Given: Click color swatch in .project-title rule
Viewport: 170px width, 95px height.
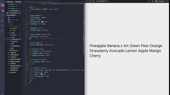Looking at the screenshot, I should click(x=41, y=74).
